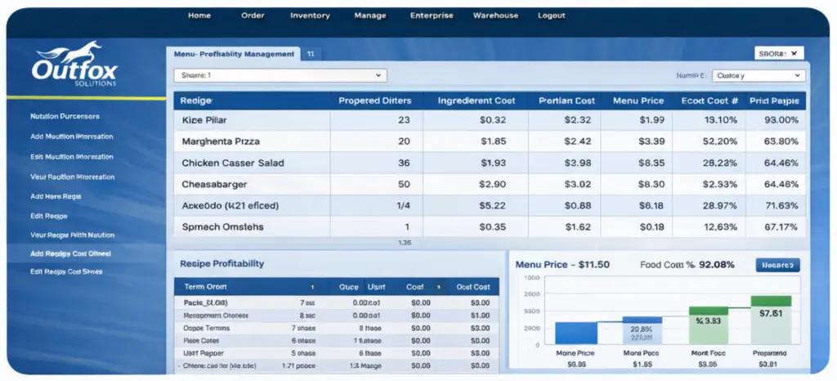Expand the Share dropdown above the table
The width and height of the screenshot is (837, 381).
coord(280,75)
